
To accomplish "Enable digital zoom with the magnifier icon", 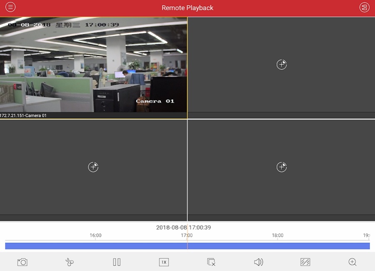I will tap(352, 262).
